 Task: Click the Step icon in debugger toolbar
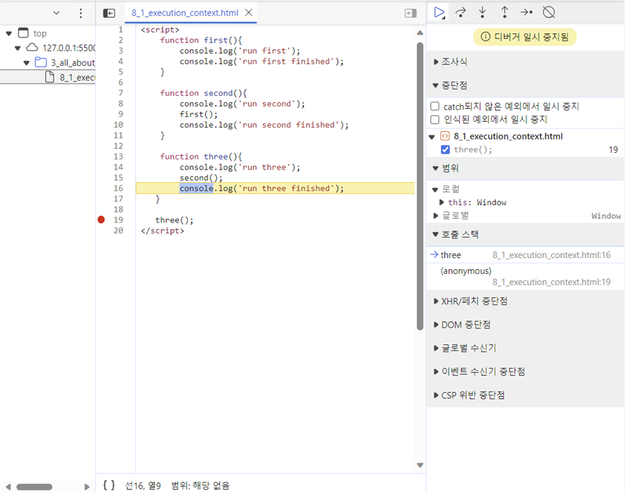pos(527,13)
